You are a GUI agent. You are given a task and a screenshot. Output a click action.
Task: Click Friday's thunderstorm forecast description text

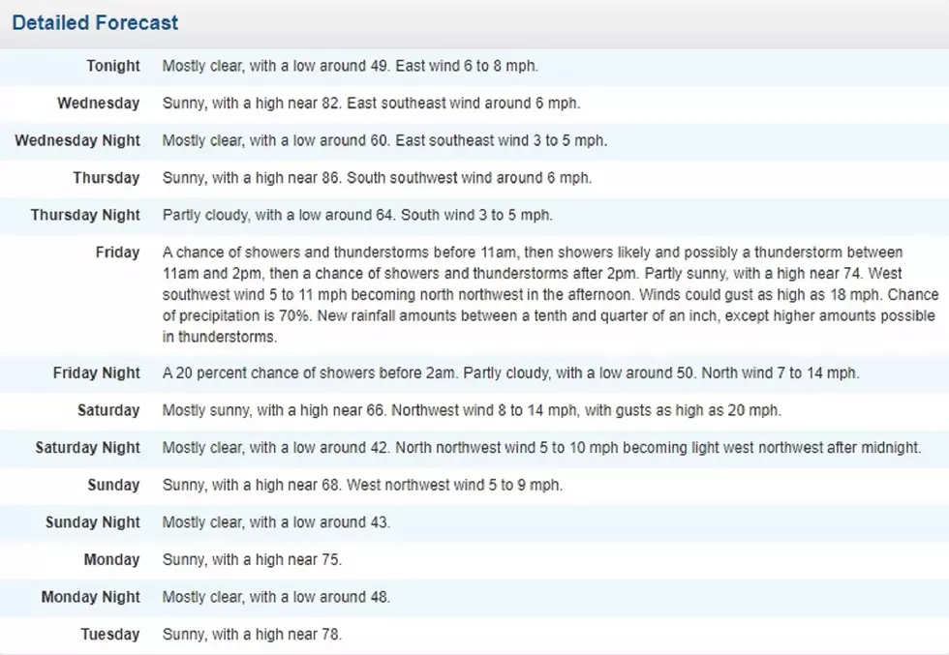pyautogui.click(x=550, y=294)
